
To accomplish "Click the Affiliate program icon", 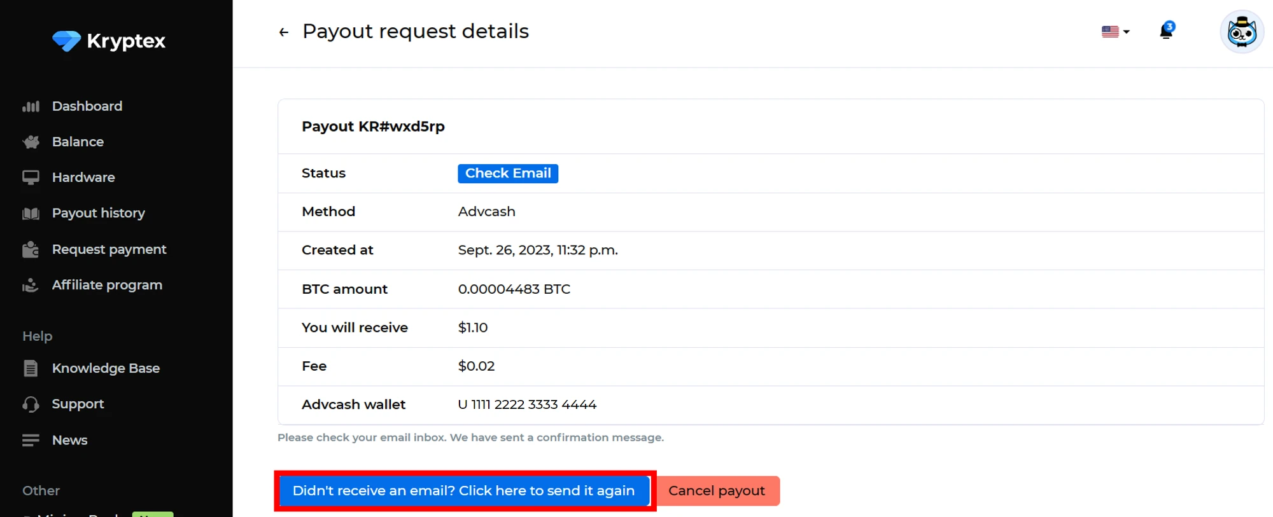I will (x=31, y=286).
